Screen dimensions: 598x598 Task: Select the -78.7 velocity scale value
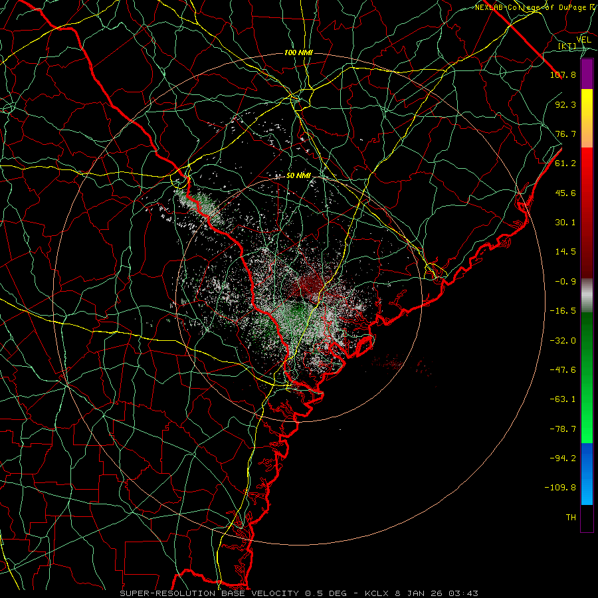pos(563,429)
